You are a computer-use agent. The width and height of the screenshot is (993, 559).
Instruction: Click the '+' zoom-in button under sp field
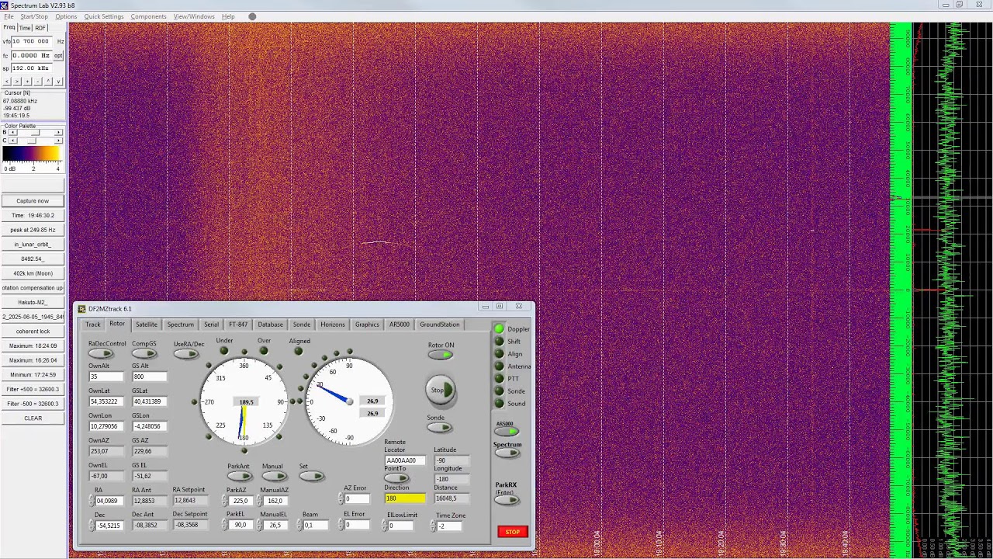click(x=27, y=82)
